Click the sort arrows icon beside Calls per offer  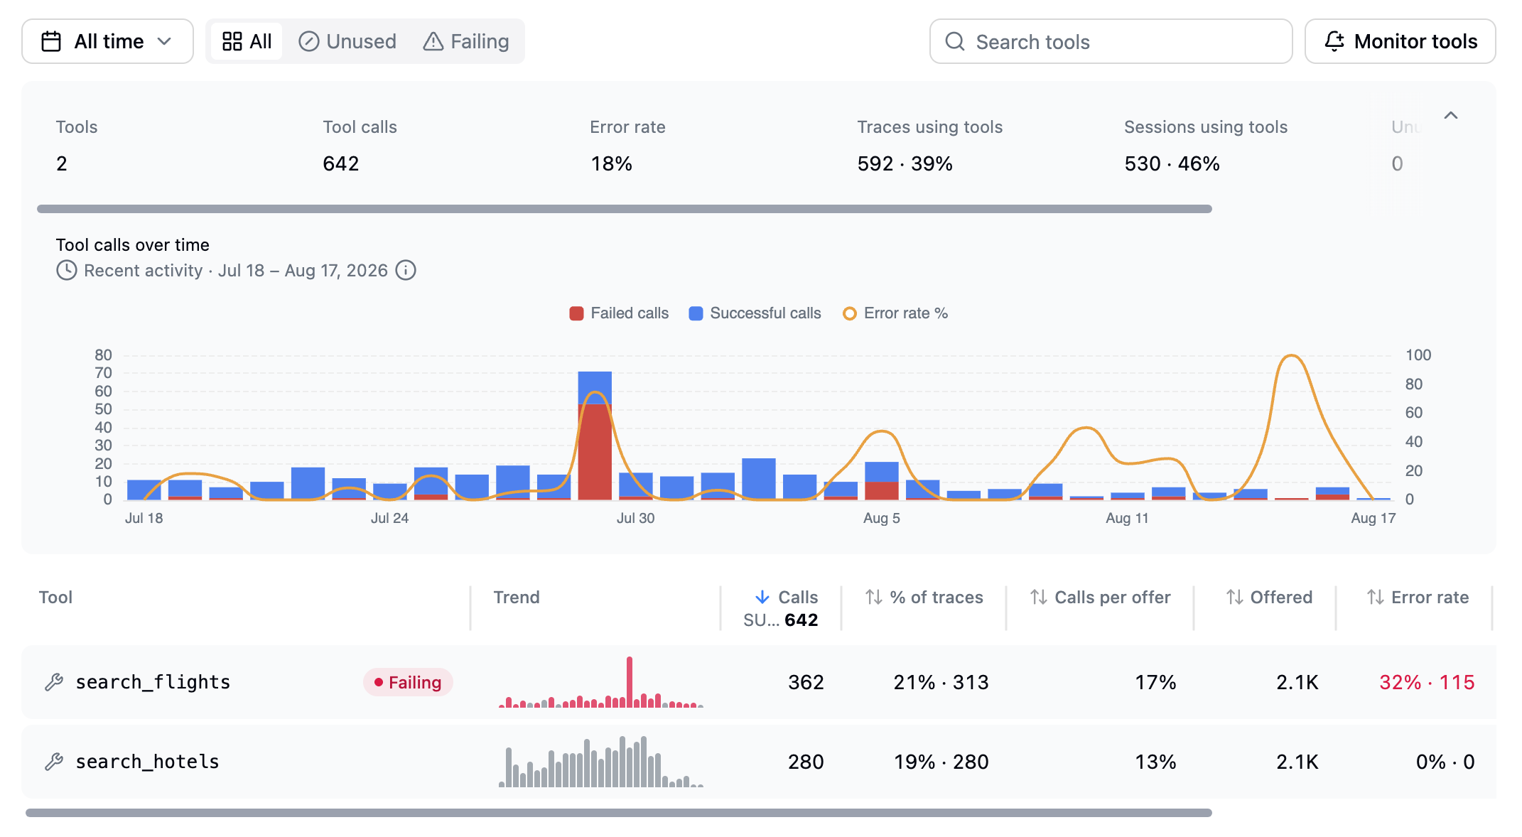(x=1039, y=598)
